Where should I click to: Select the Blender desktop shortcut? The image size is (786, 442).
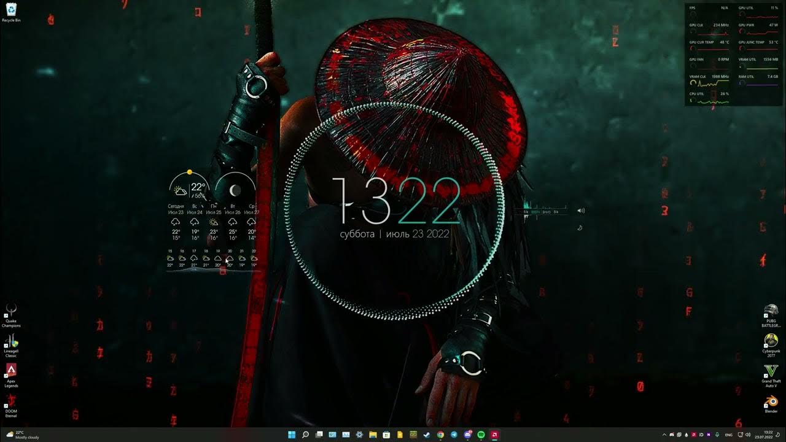[x=771, y=404]
